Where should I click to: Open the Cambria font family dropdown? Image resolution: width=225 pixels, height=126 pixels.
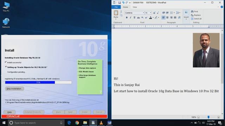tap(143, 13)
